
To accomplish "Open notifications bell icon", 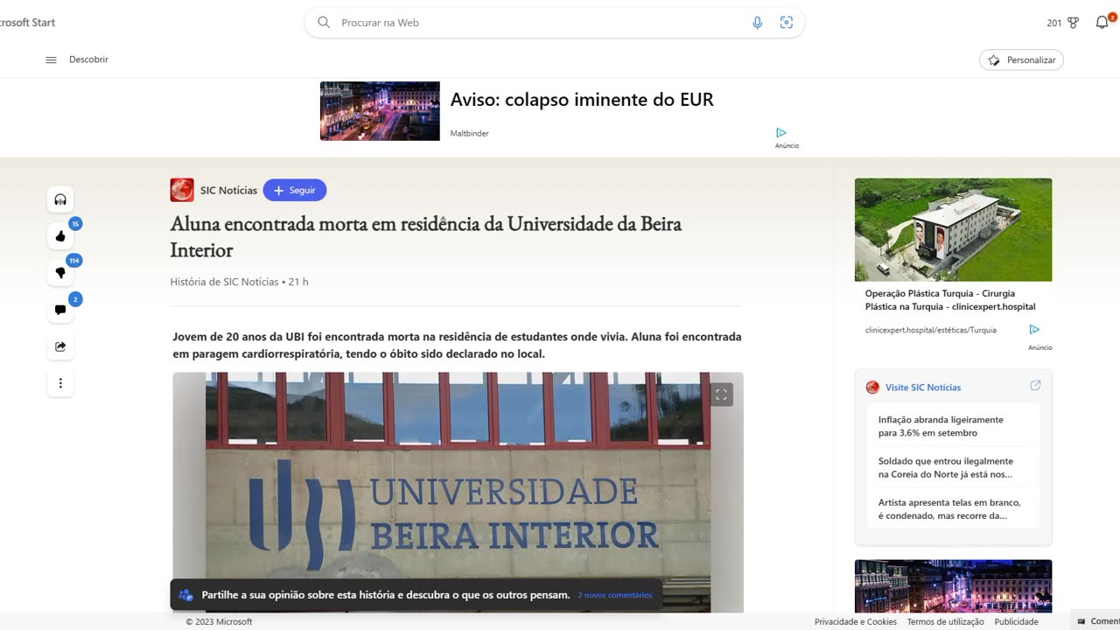I will (x=1102, y=23).
